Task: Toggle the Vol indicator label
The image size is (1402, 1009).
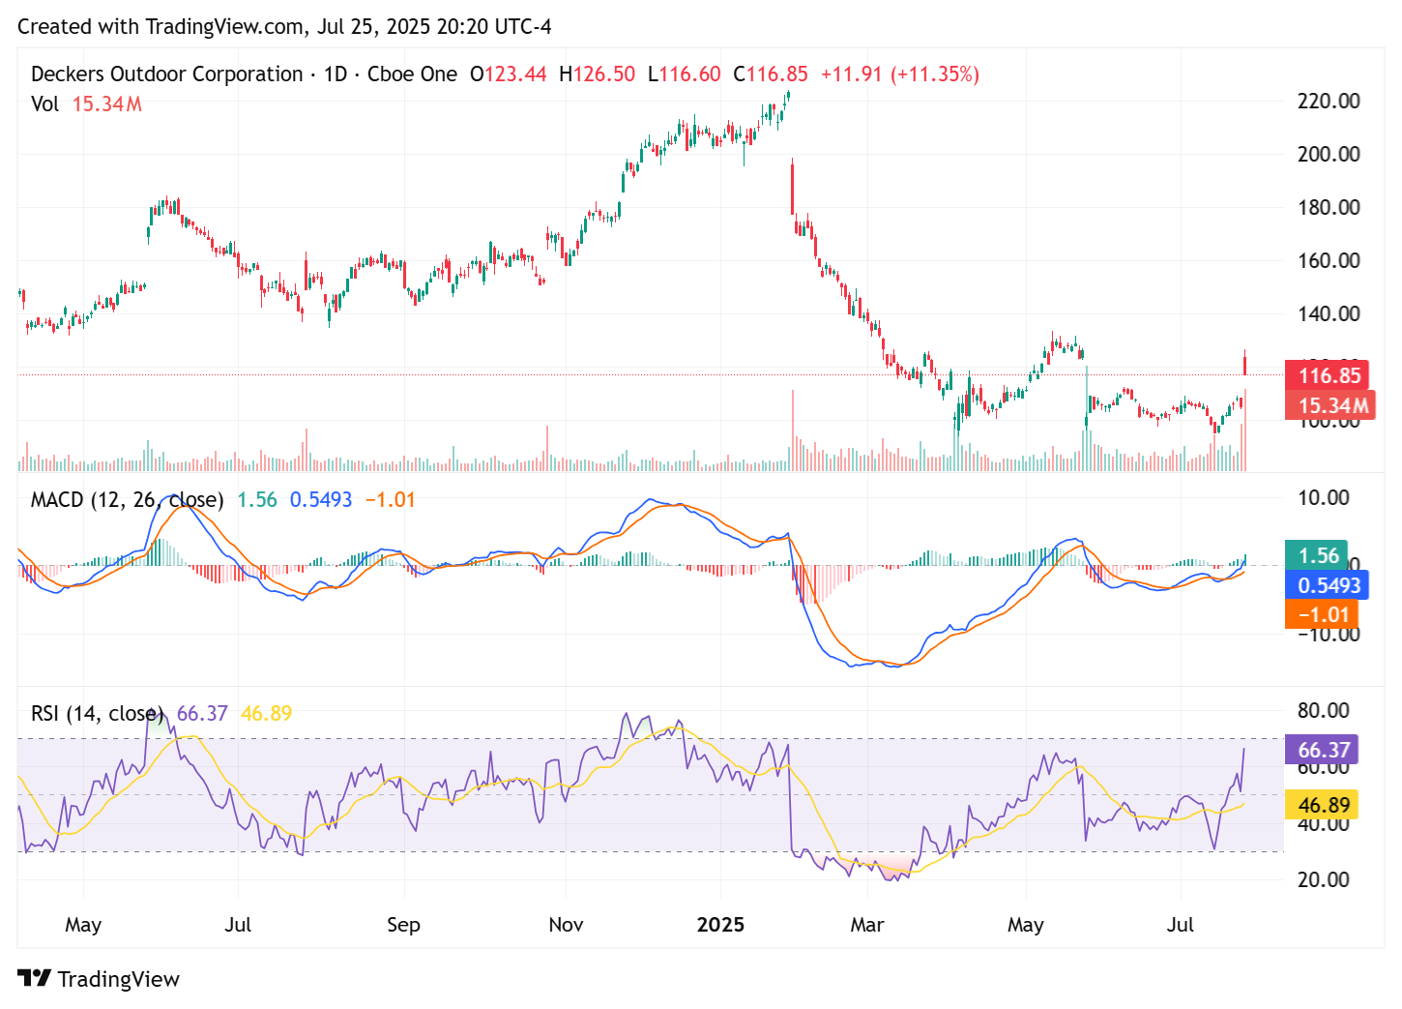Action: click(44, 104)
